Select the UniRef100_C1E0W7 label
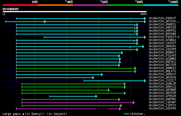181x116 pixels. [162, 102]
